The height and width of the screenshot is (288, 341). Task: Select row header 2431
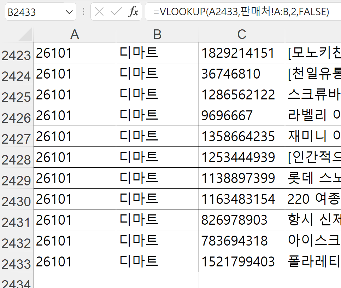(17, 220)
